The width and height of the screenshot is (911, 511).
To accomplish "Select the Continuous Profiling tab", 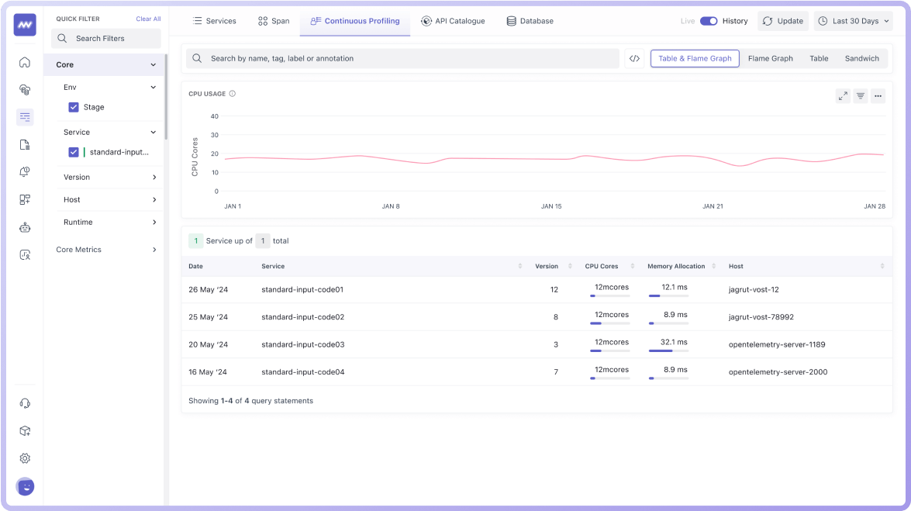I will (x=355, y=21).
